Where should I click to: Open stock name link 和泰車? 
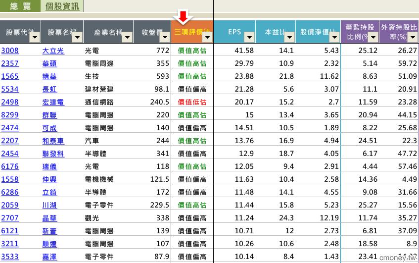[53, 141]
